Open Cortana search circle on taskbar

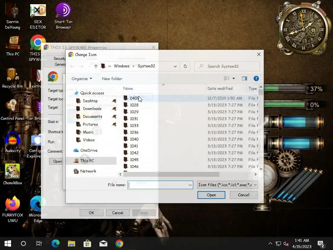(x=23, y=243)
